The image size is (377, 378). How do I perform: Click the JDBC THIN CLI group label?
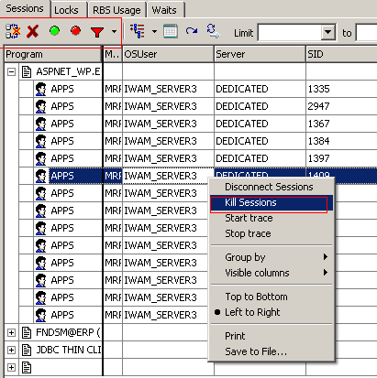click(69, 350)
